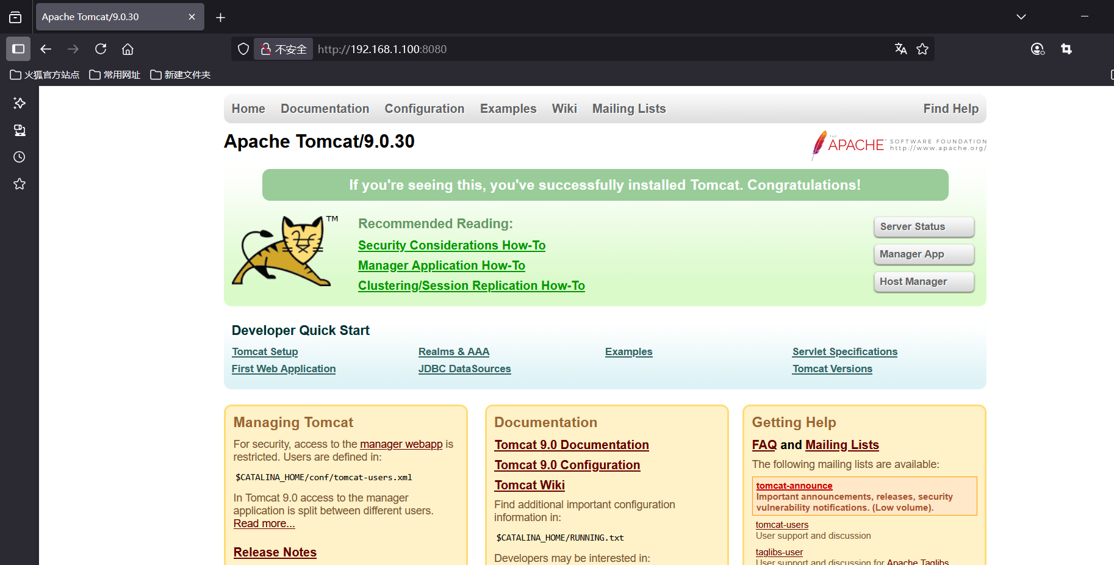1114x565 pixels.
Task: Open the account profile icon
Action: click(1038, 49)
